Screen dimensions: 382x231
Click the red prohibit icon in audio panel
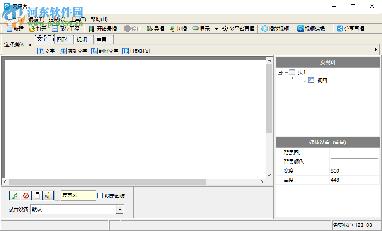pyautogui.click(x=26, y=196)
